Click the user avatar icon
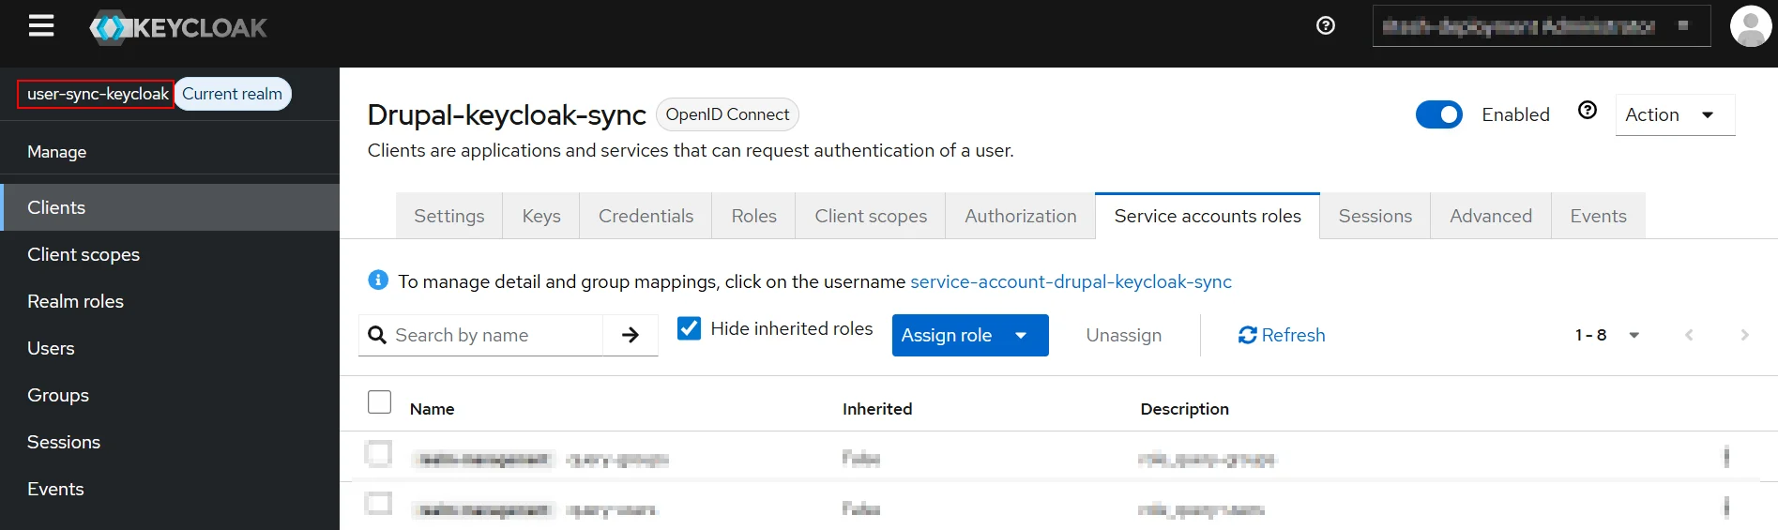 tap(1750, 26)
